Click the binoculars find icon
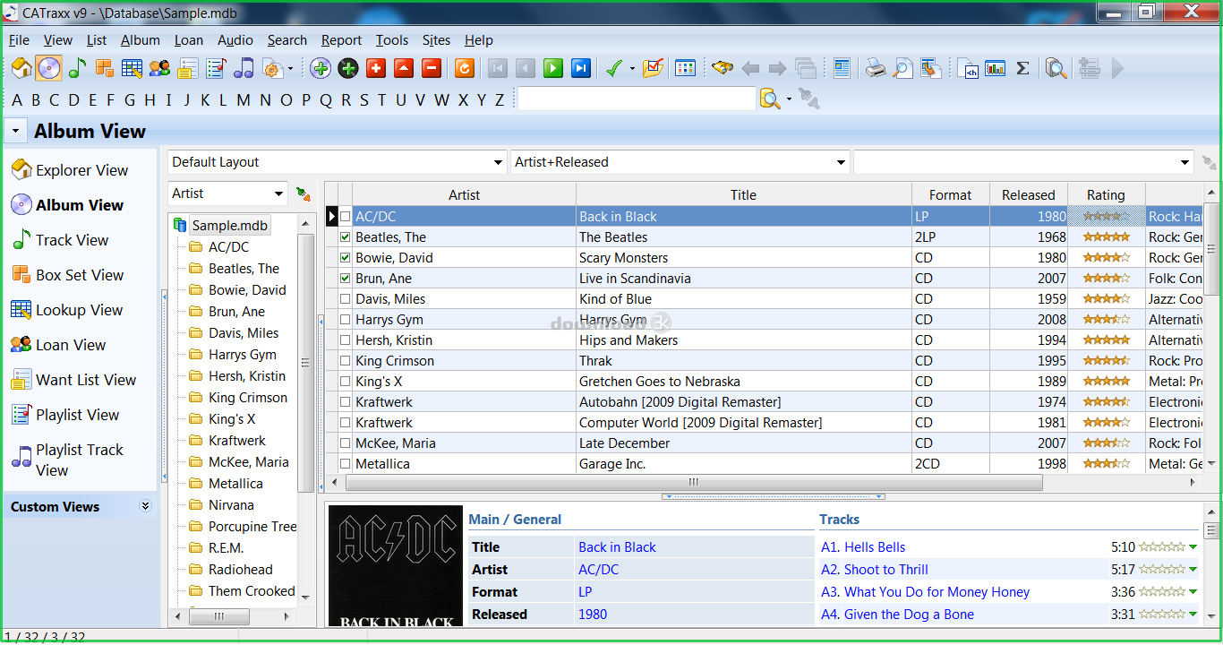The width and height of the screenshot is (1223, 645). pyautogui.click(x=723, y=68)
